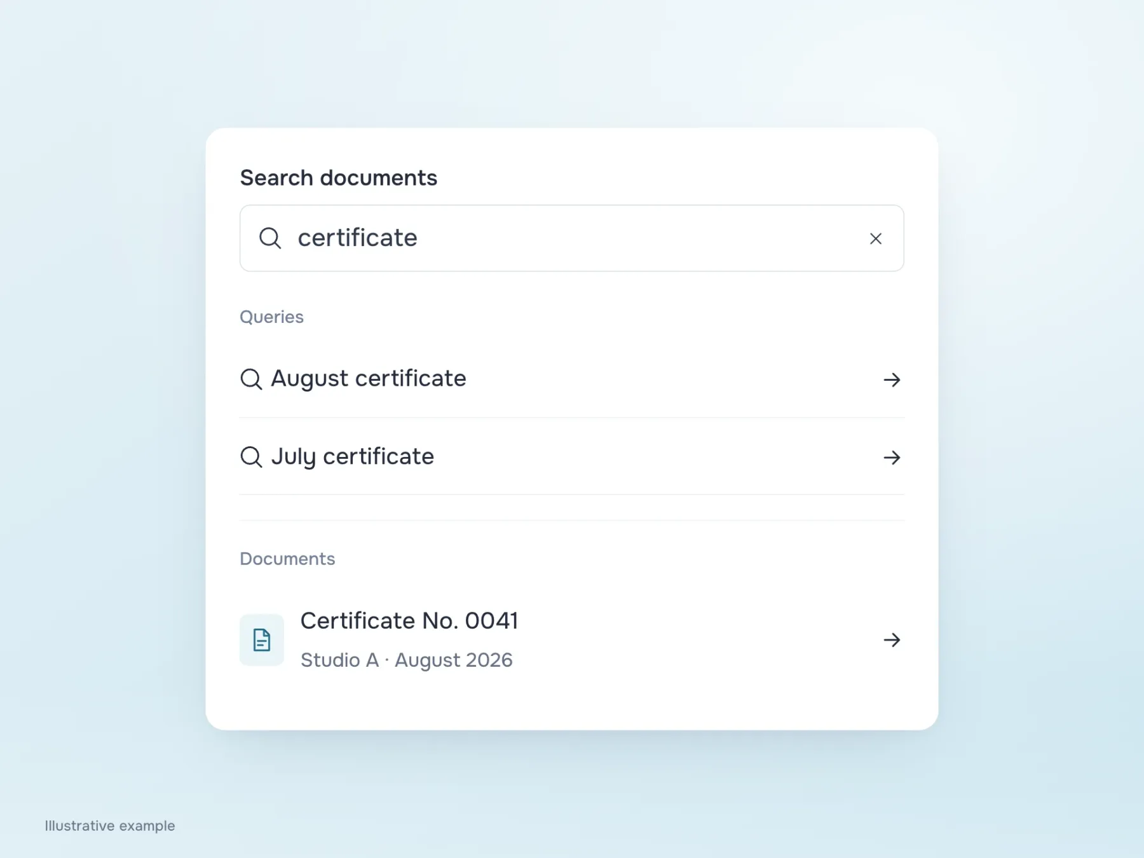Clear the search field with the X icon

[x=875, y=238]
